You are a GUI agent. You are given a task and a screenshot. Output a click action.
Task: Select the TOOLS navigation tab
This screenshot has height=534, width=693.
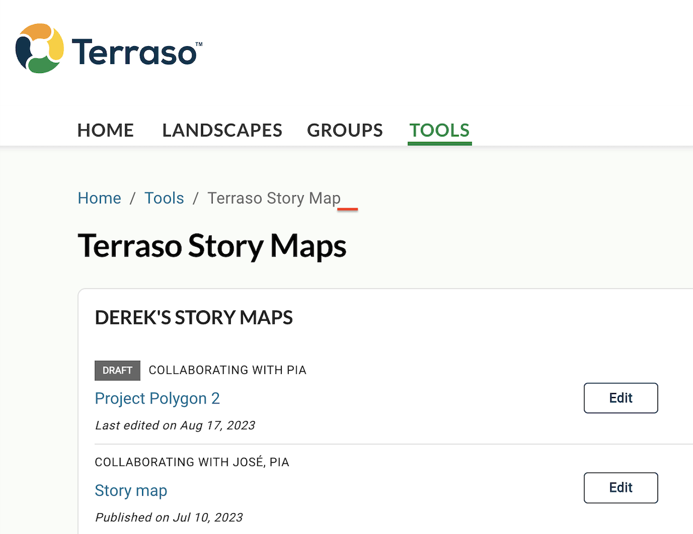coord(439,130)
